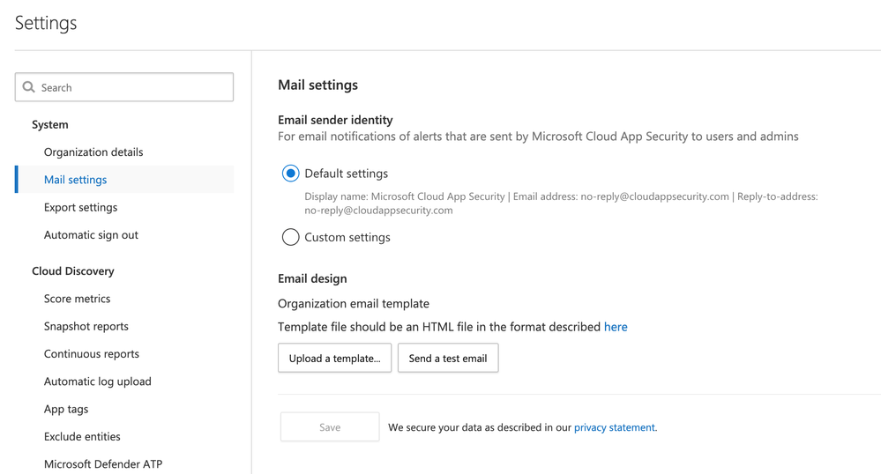Open Export settings page
Image resolution: width=881 pixels, height=474 pixels.
(x=80, y=207)
